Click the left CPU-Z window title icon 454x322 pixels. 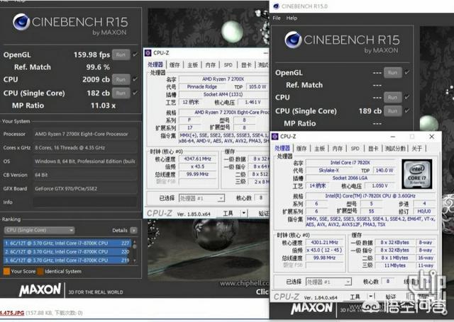pyautogui.click(x=148, y=53)
